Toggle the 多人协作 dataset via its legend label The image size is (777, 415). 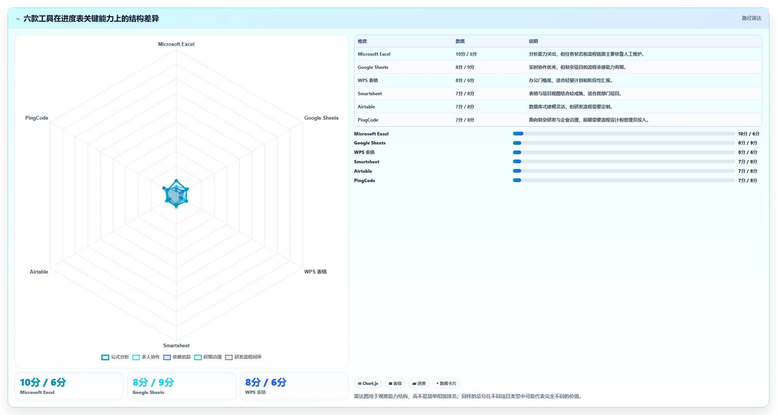[151, 357]
